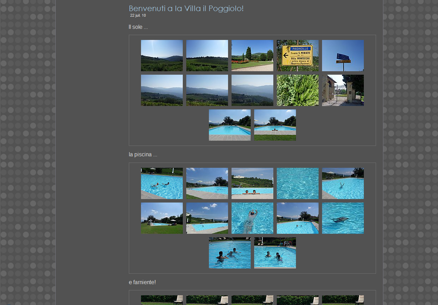This screenshot has width=438, height=305.
Task: Open the garden photo with cypress and red flowers
Action: pyautogui.click(x=252, y=56)
